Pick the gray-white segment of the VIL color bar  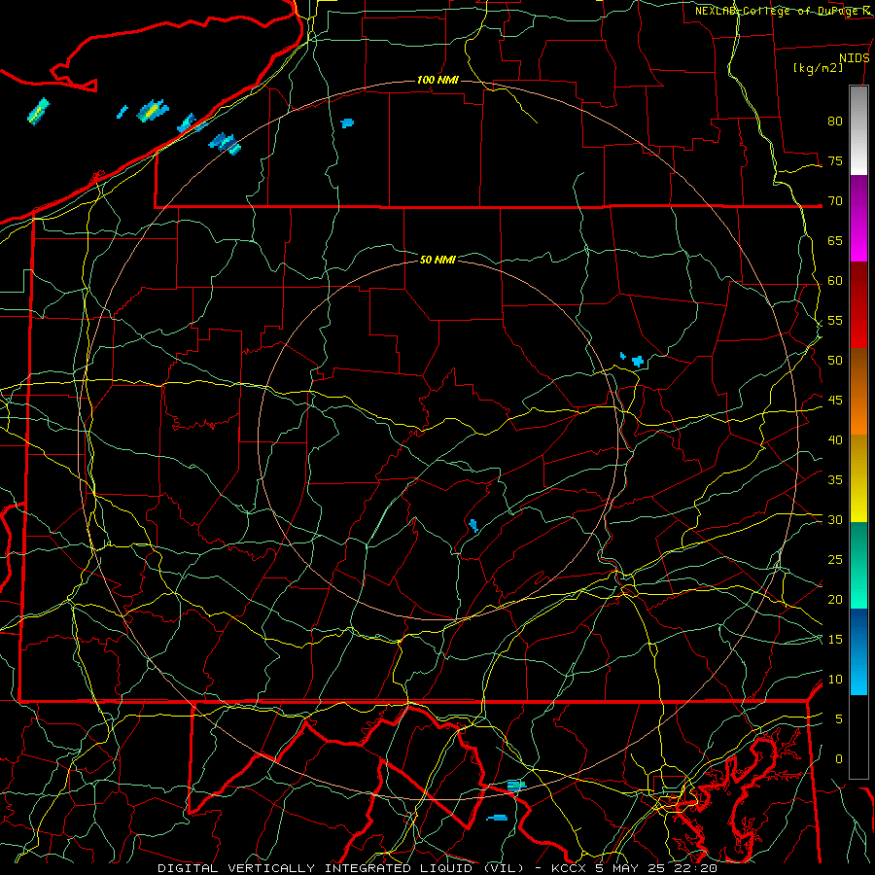pyautogui.click(x=858, y=130)
